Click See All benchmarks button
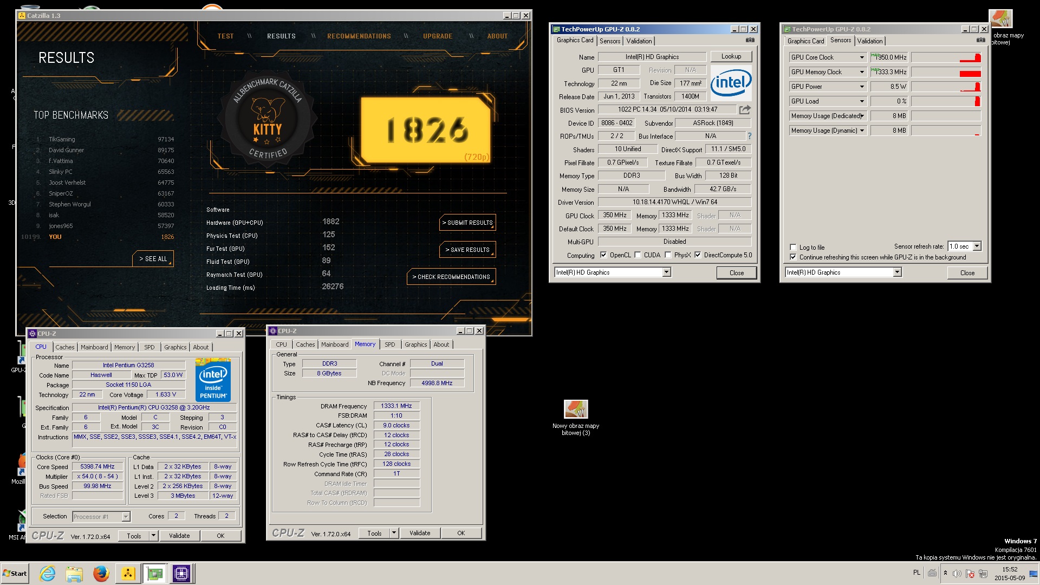Screen dimensions: 1040x585 (x=153, y=259)
